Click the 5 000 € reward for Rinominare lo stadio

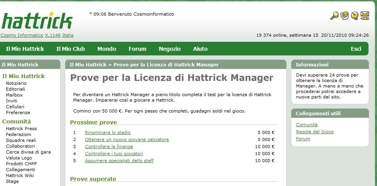pyautogui.click(x=266, y=132)
